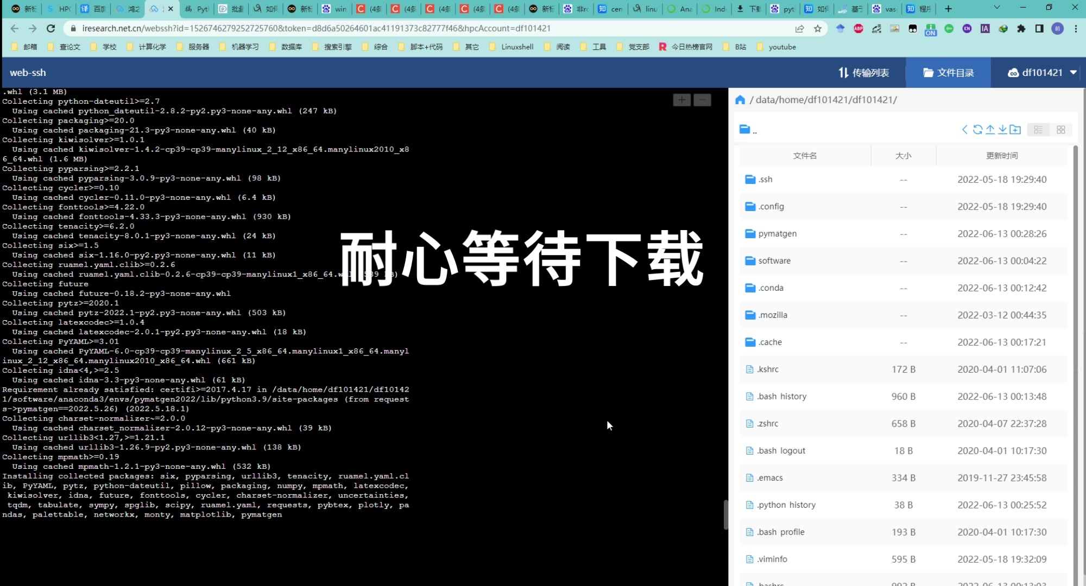Click the home directory icon
Image resolution: width=1086 pixels, height=586 pixels.
coord(740,100)
